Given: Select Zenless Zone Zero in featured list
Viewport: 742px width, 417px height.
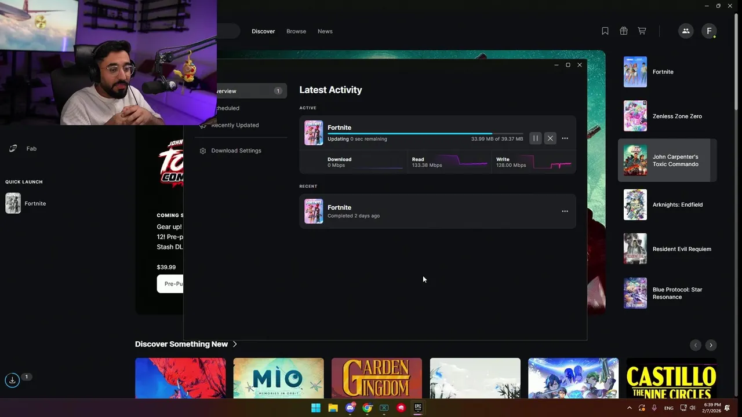Looking at the screenshot, I should pyautogui.click(x=667, y=116).
